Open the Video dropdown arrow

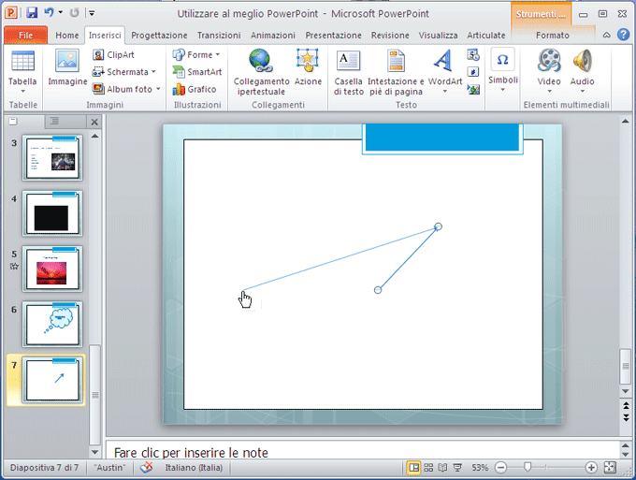(x=549, y=92)
